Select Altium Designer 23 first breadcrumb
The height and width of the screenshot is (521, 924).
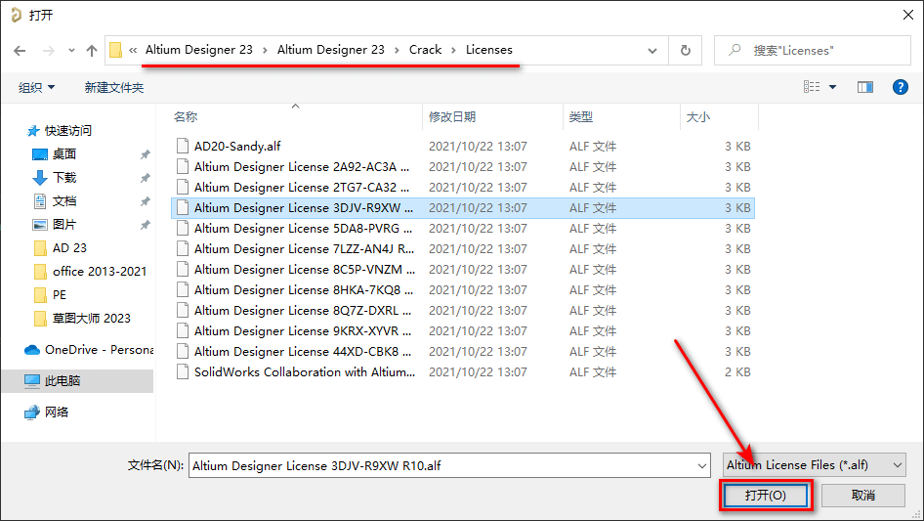tap(199, 50)
